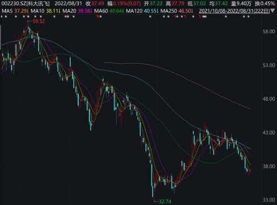
Task: Click the 59.52 high price arrow marker
Action: pyautogui.click(x=36, y=22)
